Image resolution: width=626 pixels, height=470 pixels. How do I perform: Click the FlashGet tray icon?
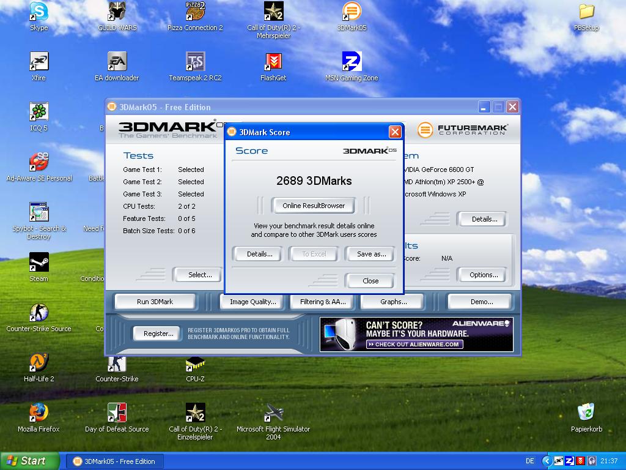click(x=581, y=461)
